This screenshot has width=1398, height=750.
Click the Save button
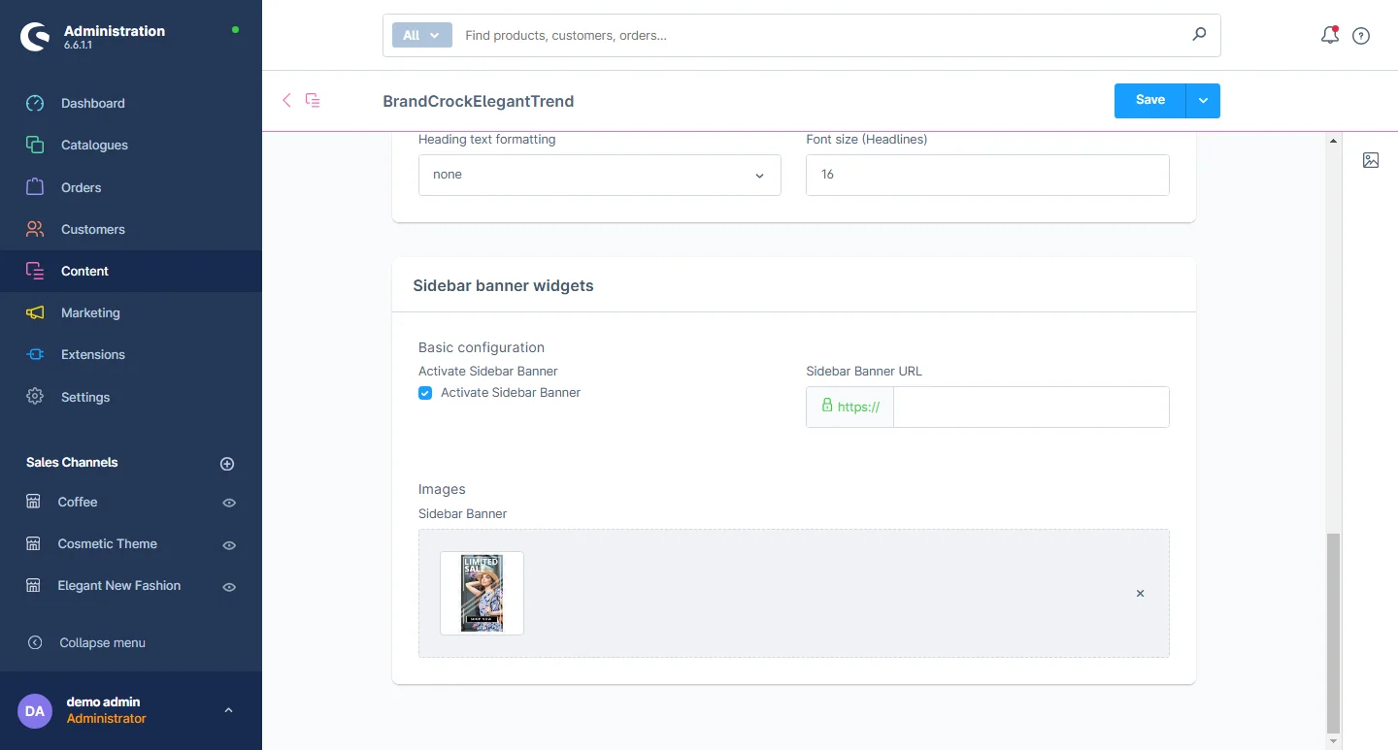[x=1149, y=100]
